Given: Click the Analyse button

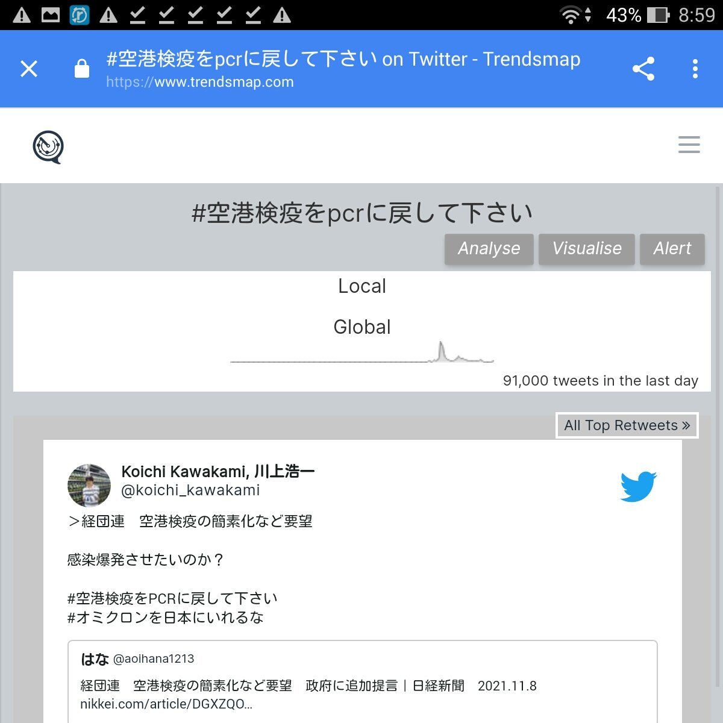Looking at the screenshot, I should coord(489,249).
